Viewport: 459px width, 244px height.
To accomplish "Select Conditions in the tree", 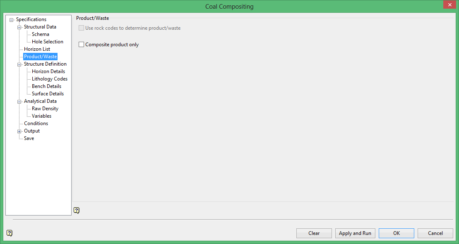I will (x=36, y=123).
